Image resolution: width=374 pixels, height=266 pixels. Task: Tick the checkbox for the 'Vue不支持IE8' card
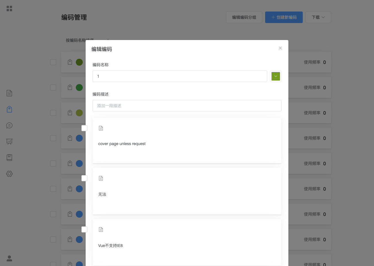pos(84,229)
